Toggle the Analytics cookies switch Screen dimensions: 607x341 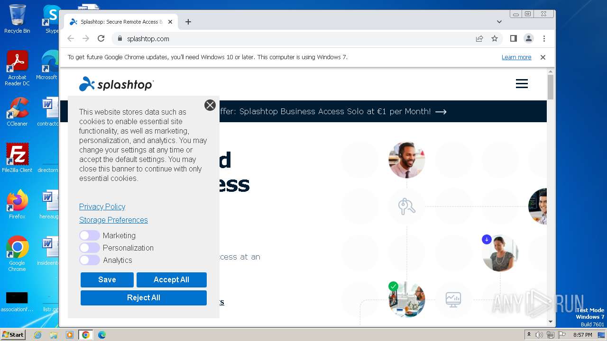[x=89, y=260]
